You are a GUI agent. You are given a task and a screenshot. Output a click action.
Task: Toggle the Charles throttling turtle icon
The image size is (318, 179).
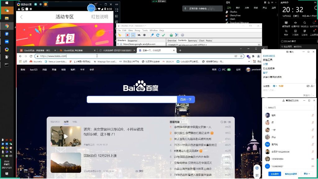[x=139, y=35]
